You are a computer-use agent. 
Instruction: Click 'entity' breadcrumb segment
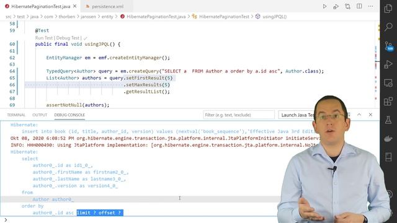tap(107, 17)
